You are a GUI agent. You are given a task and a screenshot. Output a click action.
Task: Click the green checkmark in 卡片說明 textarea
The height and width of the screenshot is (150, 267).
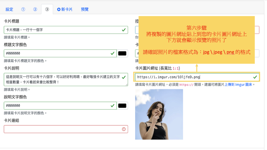coord(124,77)
